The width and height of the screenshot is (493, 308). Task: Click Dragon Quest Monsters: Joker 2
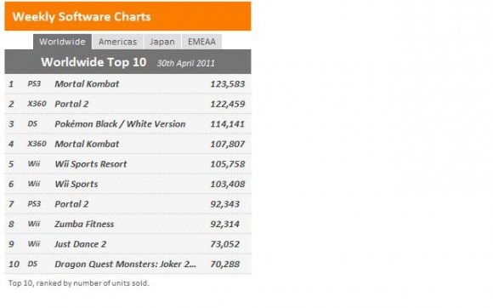point(126,264)
